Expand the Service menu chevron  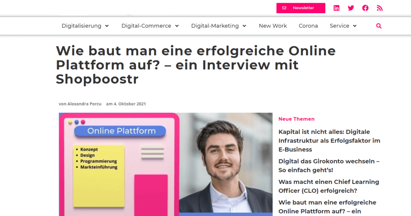(355, 26)
